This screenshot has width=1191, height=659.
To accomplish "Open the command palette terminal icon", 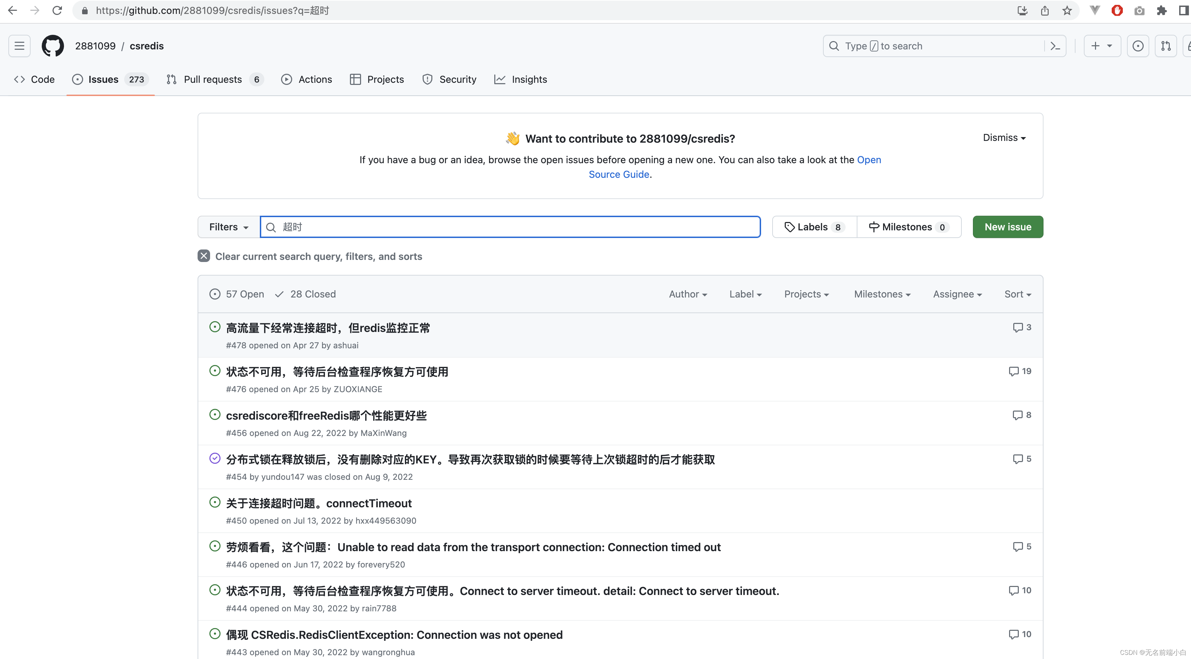I will 1055,46.
